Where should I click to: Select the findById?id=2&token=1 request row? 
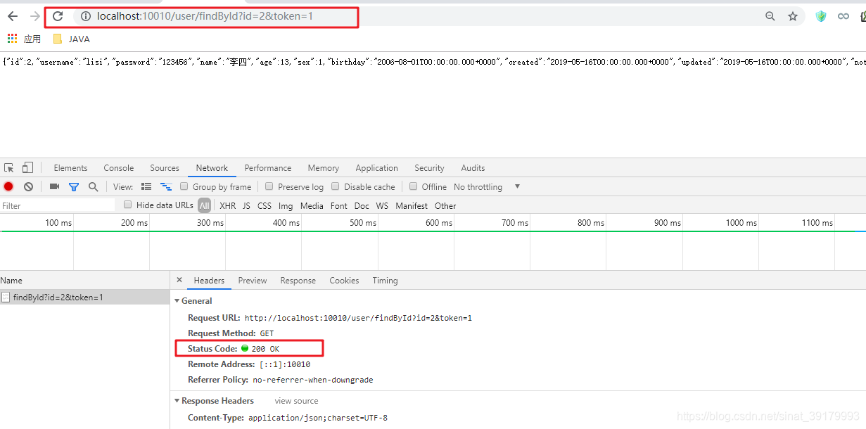pyautogui.click(x=84, y=297)
